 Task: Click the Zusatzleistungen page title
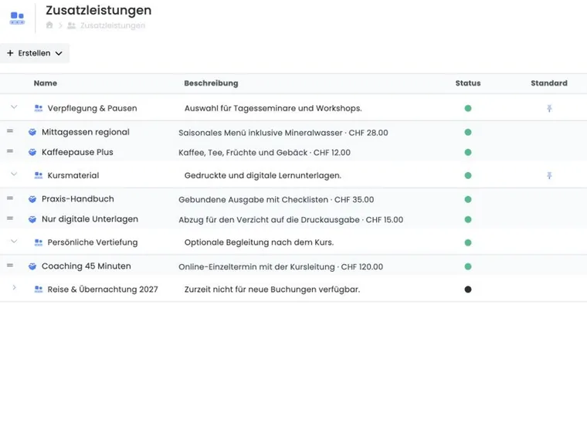point(98,10)
